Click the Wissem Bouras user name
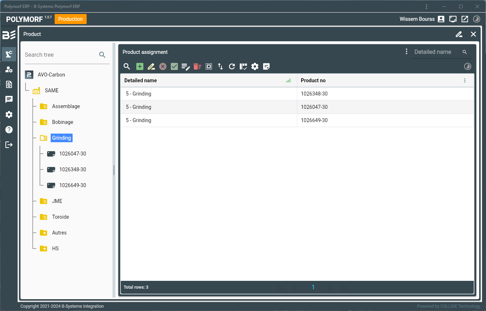The width and height of the screenshot is (486, 311). click(417, 19)
